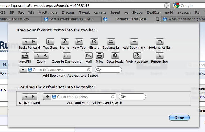Viewport: 205px width, 132px height.
Task: Click the plus button in the default set
Action: [x=47, y=97]
